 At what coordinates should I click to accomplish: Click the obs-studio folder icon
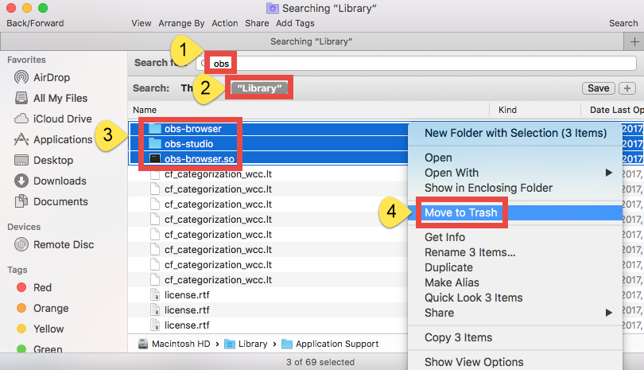pyautogui.click(x=155, y=144)
